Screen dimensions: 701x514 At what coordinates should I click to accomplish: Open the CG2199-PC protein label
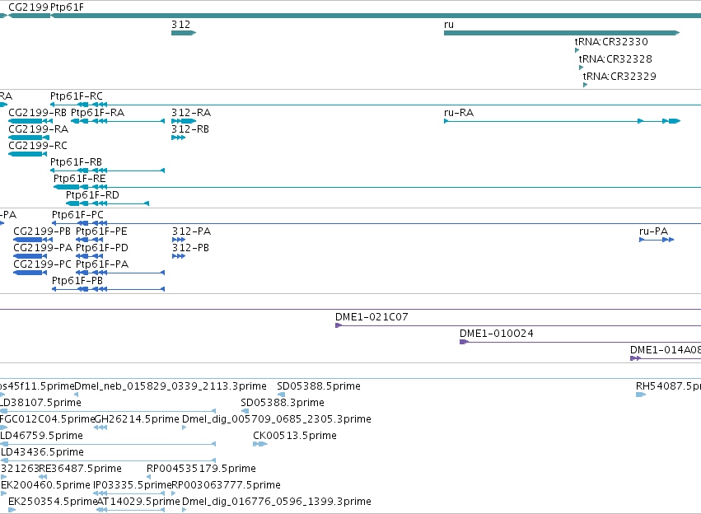click(43, 264)
